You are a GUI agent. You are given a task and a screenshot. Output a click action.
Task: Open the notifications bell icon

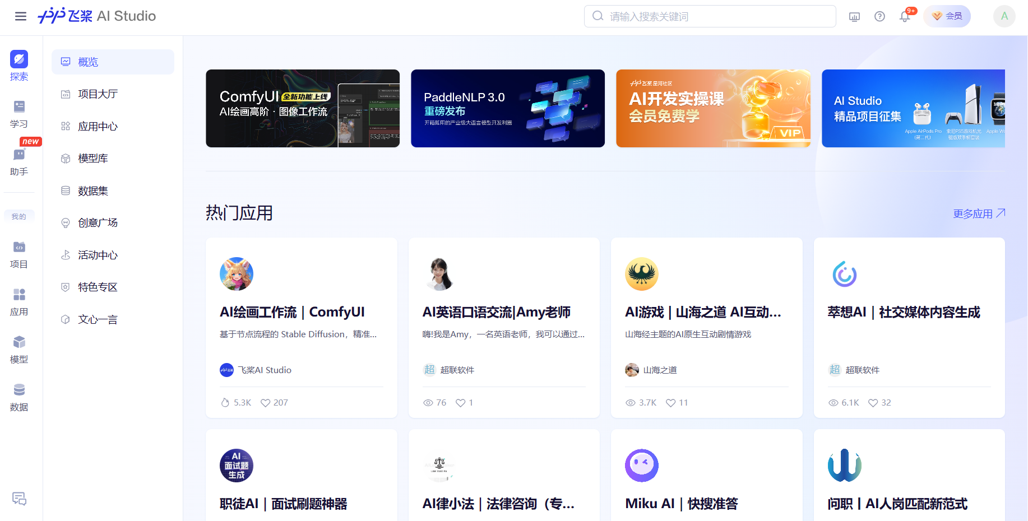(x=905, y=16)
